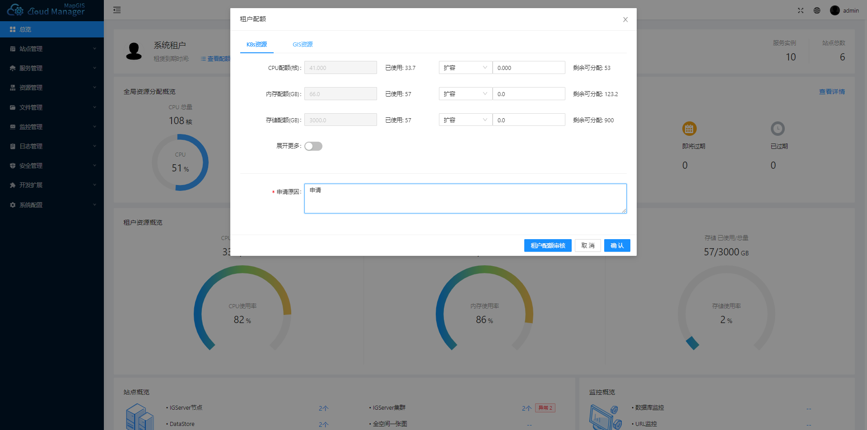Click the 系统配置 gear icon
Screen dimensions: 867x430
click(x=13, y=205)
